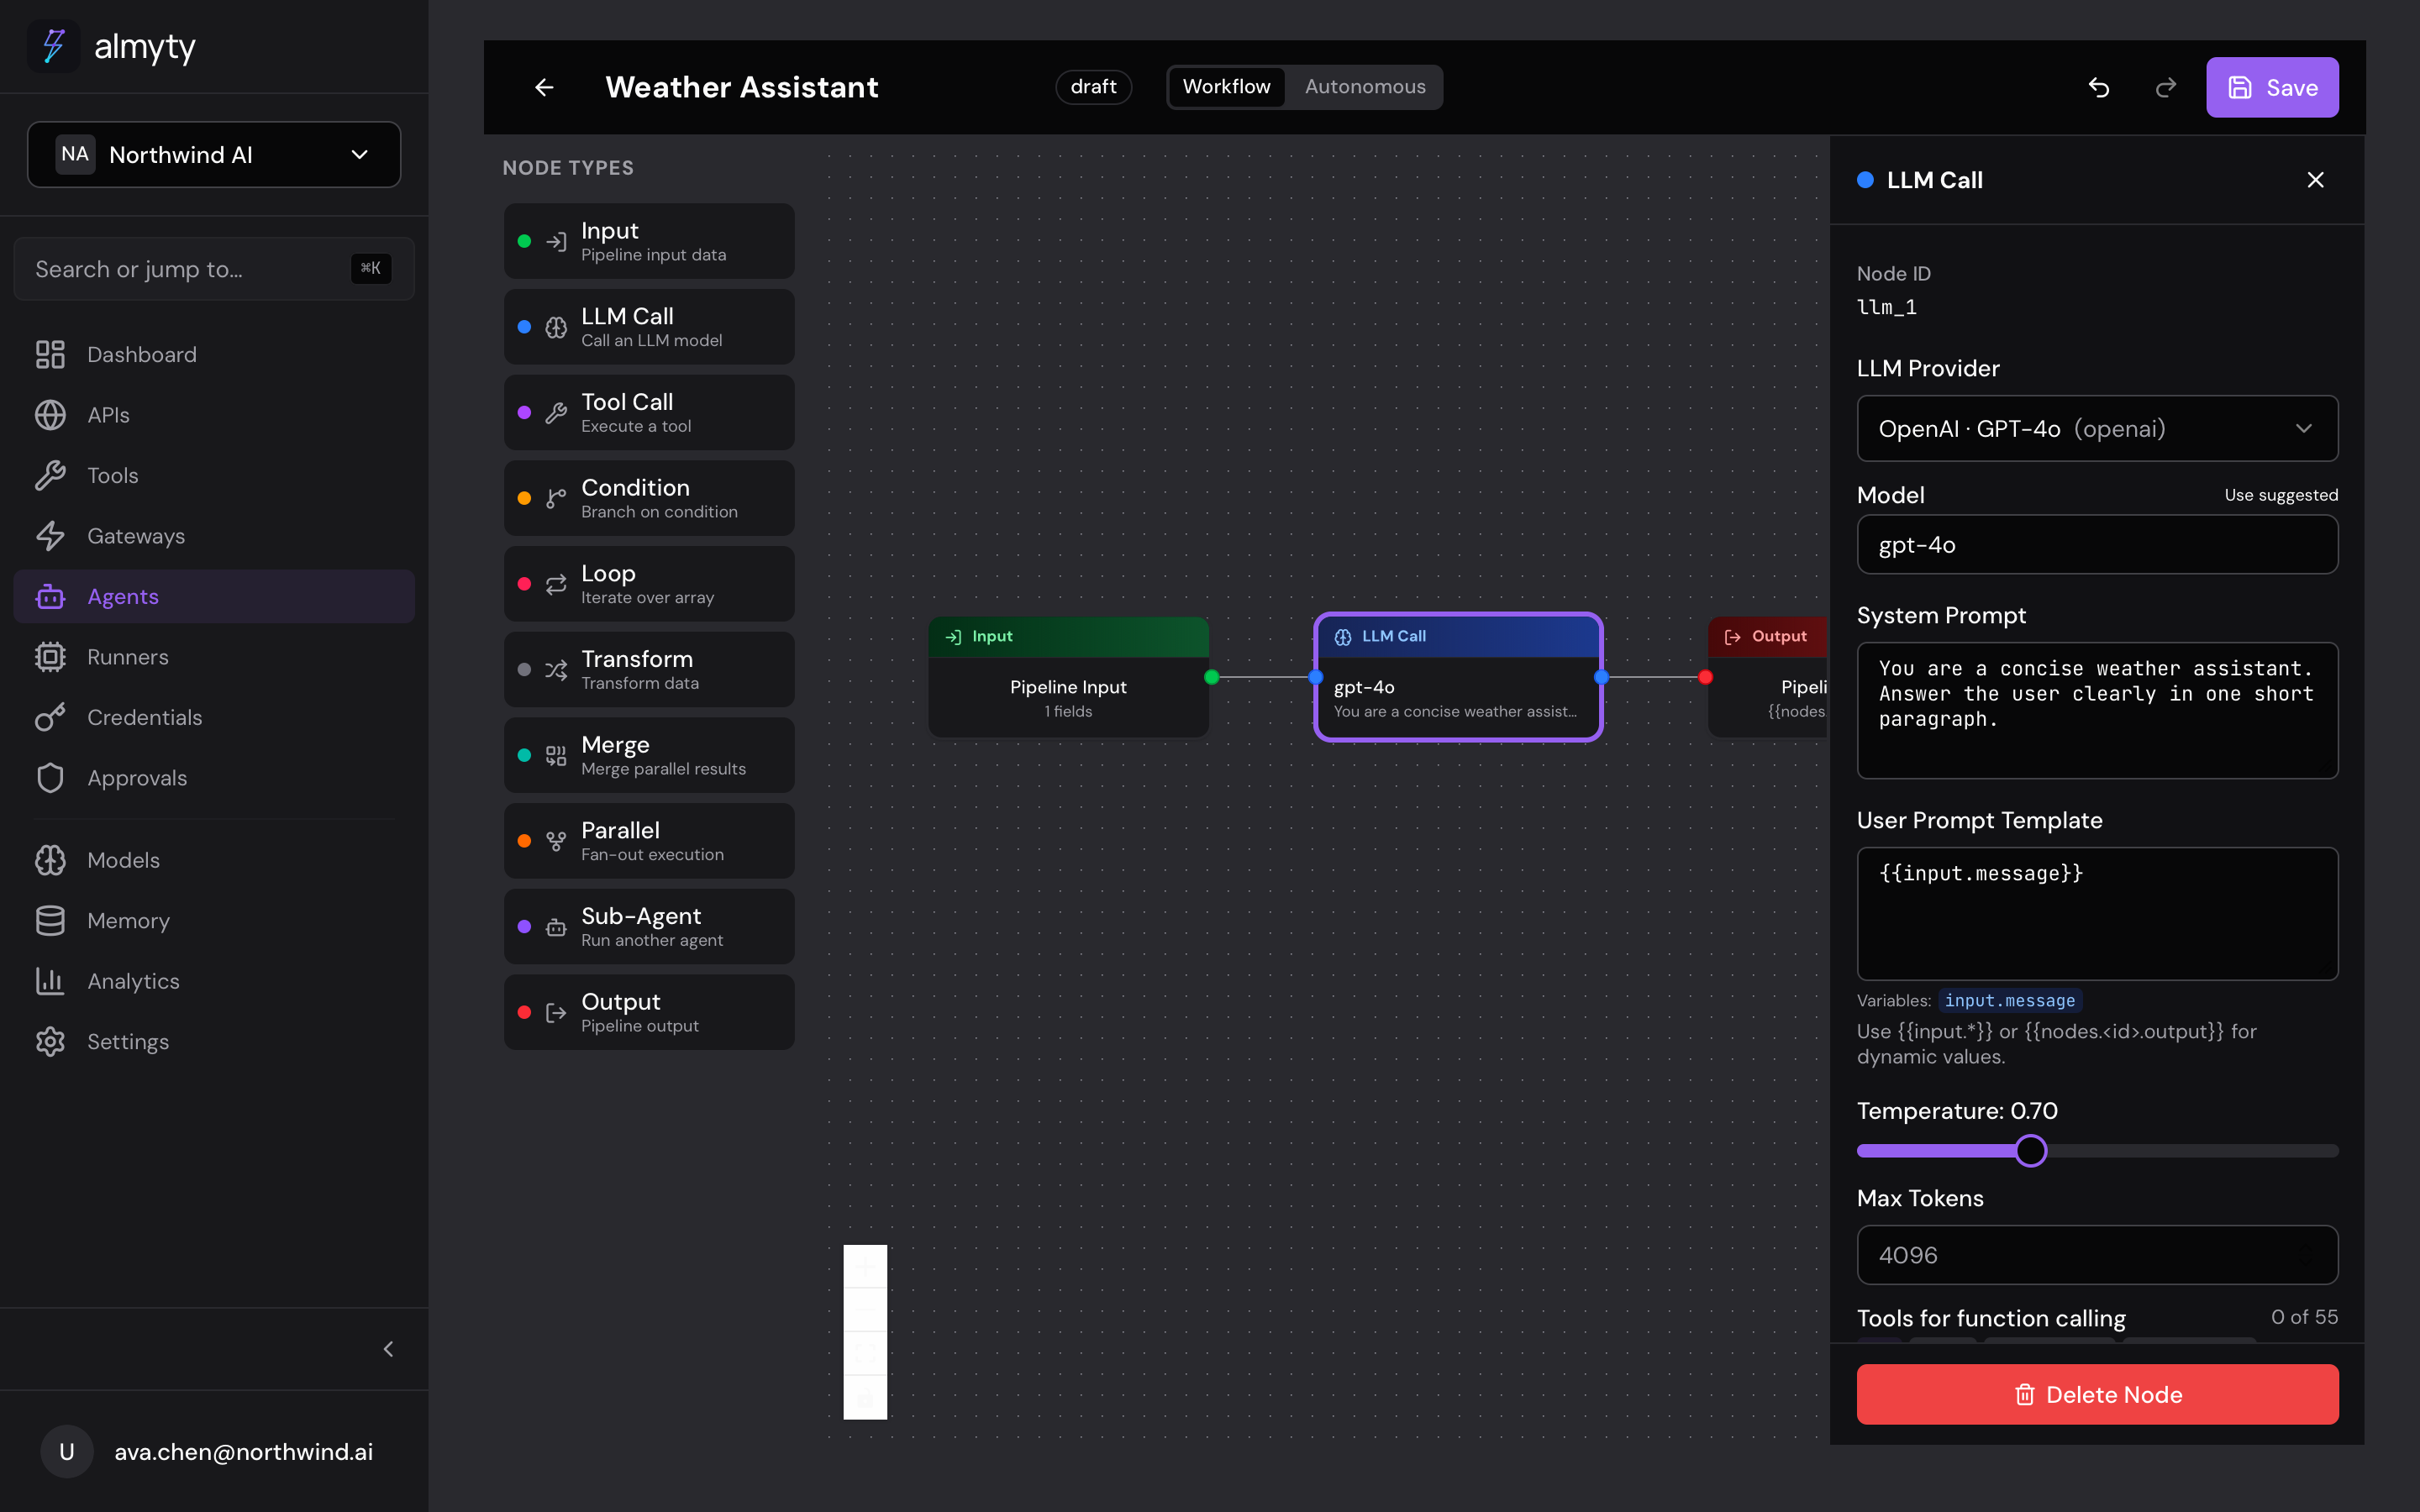Screen dimensions: 2420x1512
Task: Edit the Model field gpt-4o
Action: [x=2097, y=544]
